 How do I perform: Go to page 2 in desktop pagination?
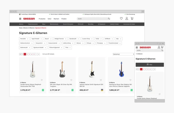tap(27, 54)
